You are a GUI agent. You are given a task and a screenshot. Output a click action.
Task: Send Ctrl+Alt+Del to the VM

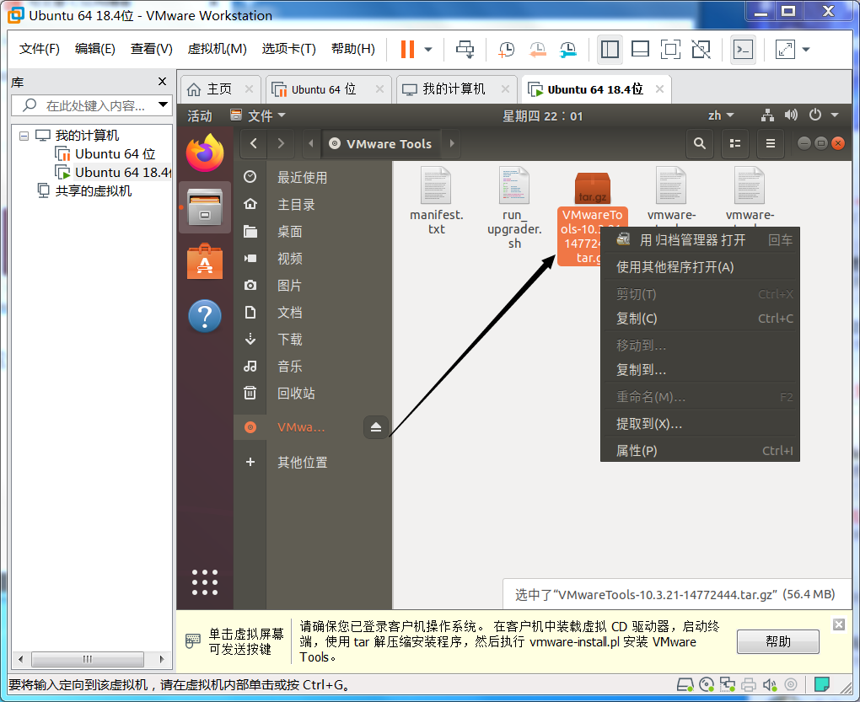click(465, 50)
